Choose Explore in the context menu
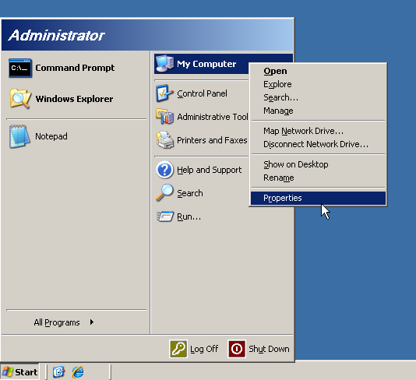Viewport: 416px width, 380px height. pyautogui.click(x=318, y=84)
